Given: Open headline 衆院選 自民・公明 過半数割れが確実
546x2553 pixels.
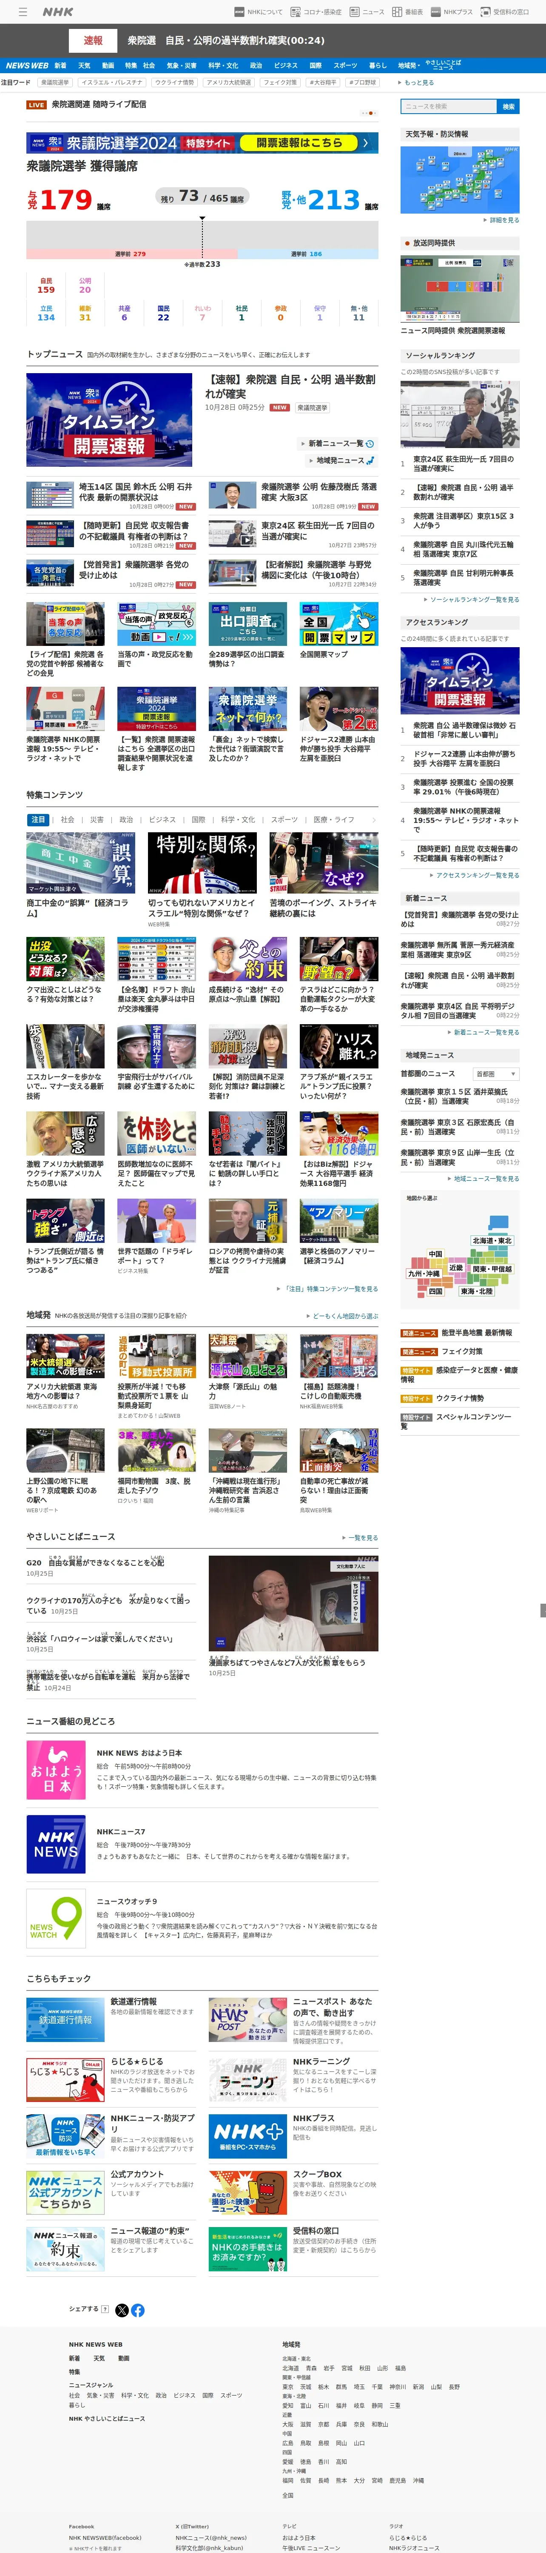Looking at the screenshot, I should pyautogui.click(x=290, y=386).
